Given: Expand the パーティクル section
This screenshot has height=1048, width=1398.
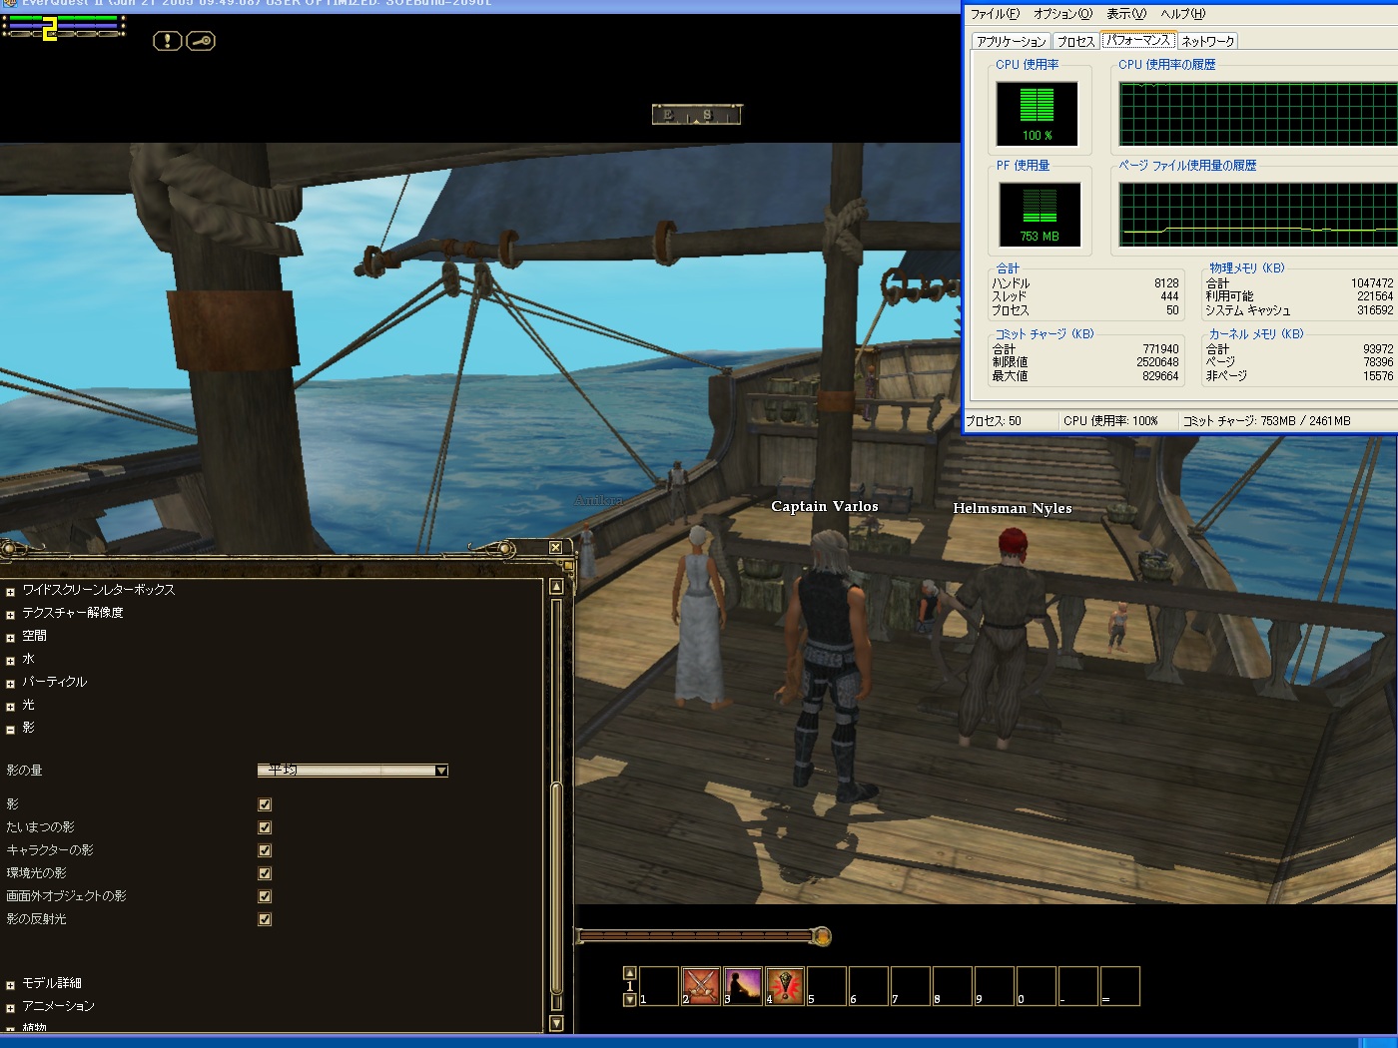Looking at the screenshot, I should click(x=10, y=684).
